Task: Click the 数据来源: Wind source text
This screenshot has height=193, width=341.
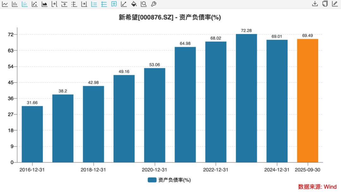Action: pos(317,187)
